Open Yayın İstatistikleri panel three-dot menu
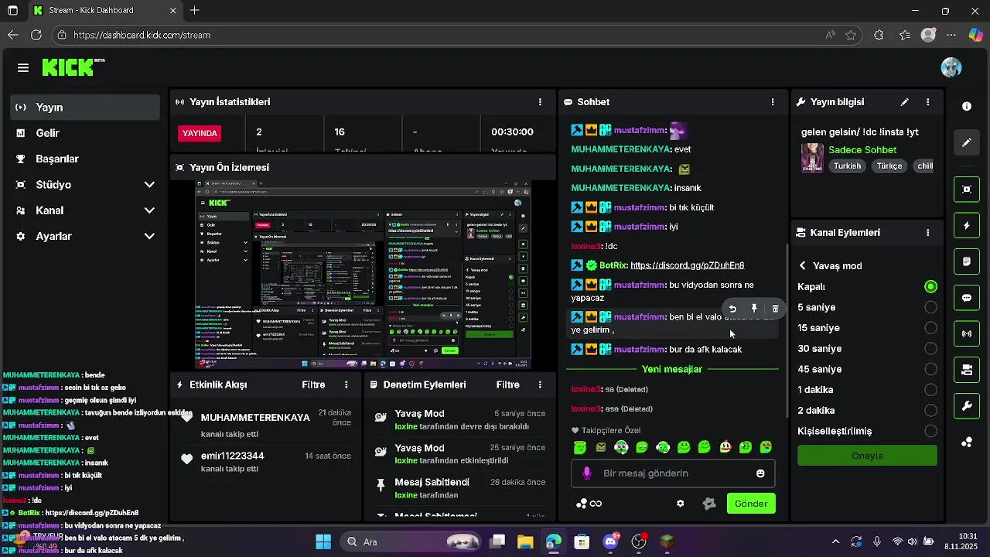The width and height of the screenshot is (990, 557). pos(540,102)
